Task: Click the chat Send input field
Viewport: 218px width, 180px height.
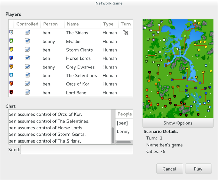Action: point(76,150)
